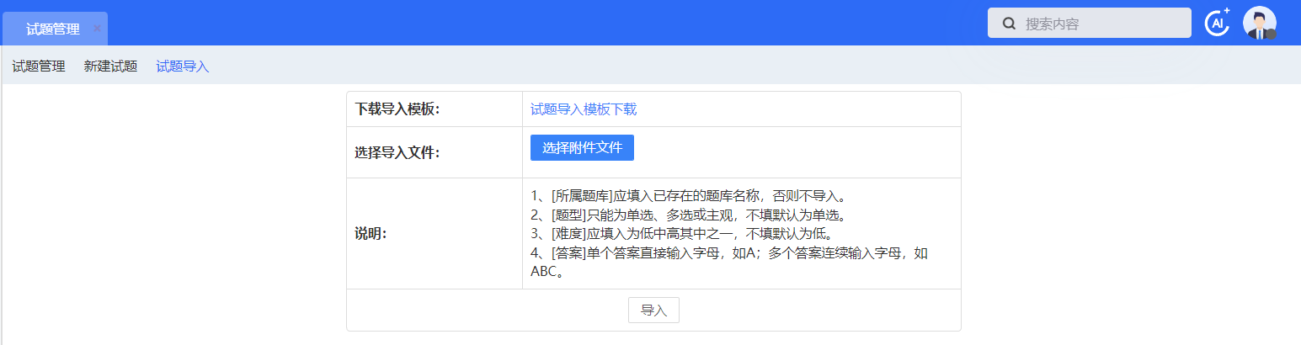Click the 导入 button

tap(653, 310)
